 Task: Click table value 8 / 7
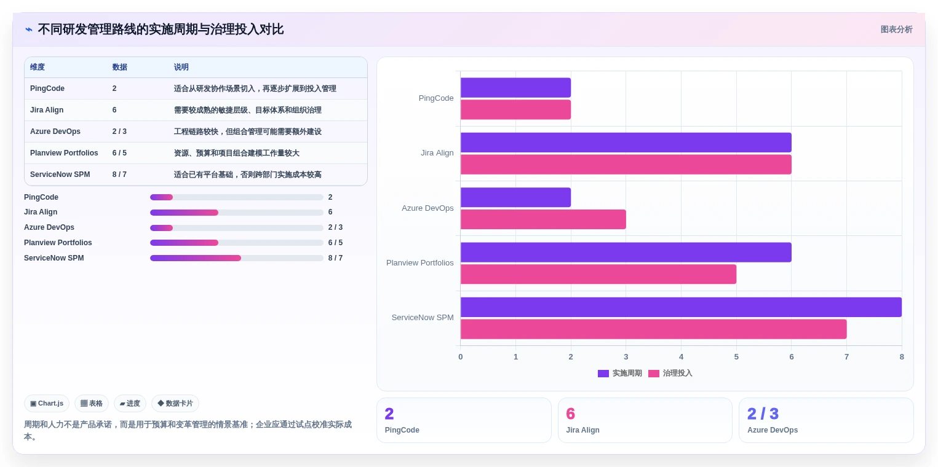[x=119, y=175]
